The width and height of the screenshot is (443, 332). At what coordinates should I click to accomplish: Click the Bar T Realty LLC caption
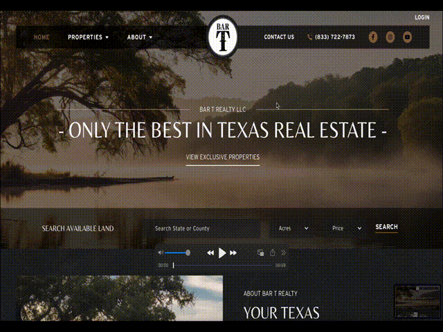223,109
